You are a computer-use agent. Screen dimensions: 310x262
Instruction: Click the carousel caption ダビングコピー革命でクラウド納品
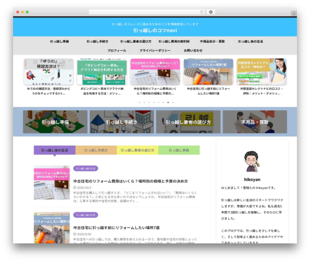click(102, 91)
